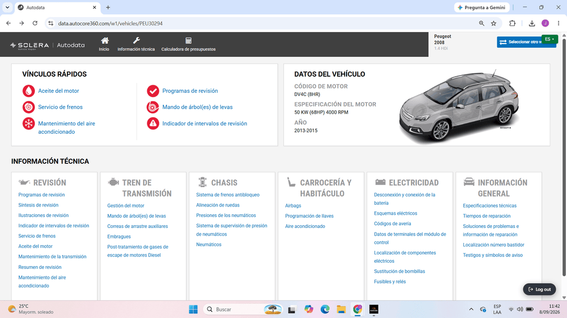Click the zoom magnifier icon in address bar

(482, 23)
